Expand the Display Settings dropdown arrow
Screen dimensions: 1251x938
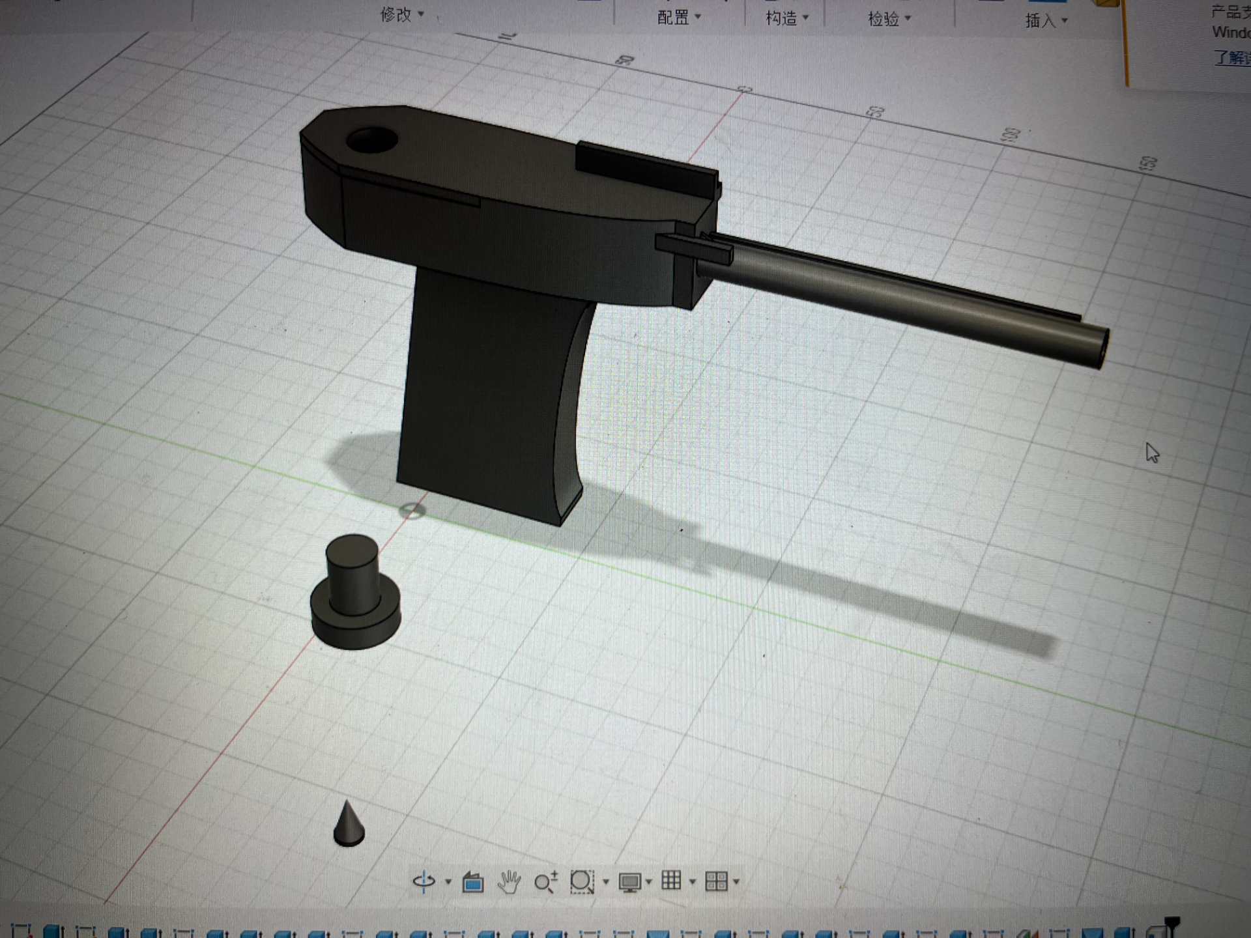pyautogui.click(x=649, y=882)
